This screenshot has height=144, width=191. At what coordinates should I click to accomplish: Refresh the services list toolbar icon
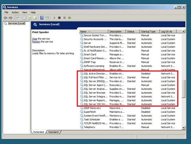point(30,18)
